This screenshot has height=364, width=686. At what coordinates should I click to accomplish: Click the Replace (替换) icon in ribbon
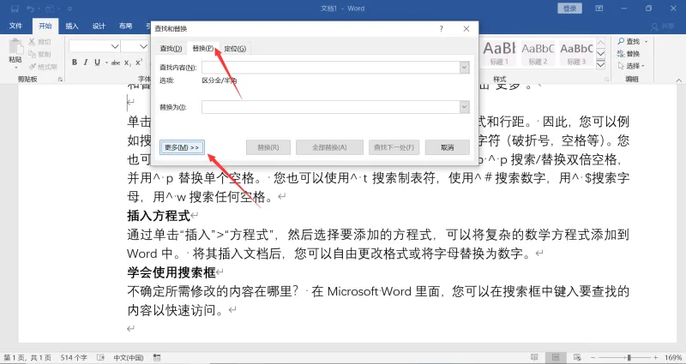click(x=621, y=53)
